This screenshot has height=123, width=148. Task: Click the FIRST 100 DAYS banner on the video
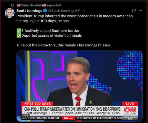tap(37, 104)
